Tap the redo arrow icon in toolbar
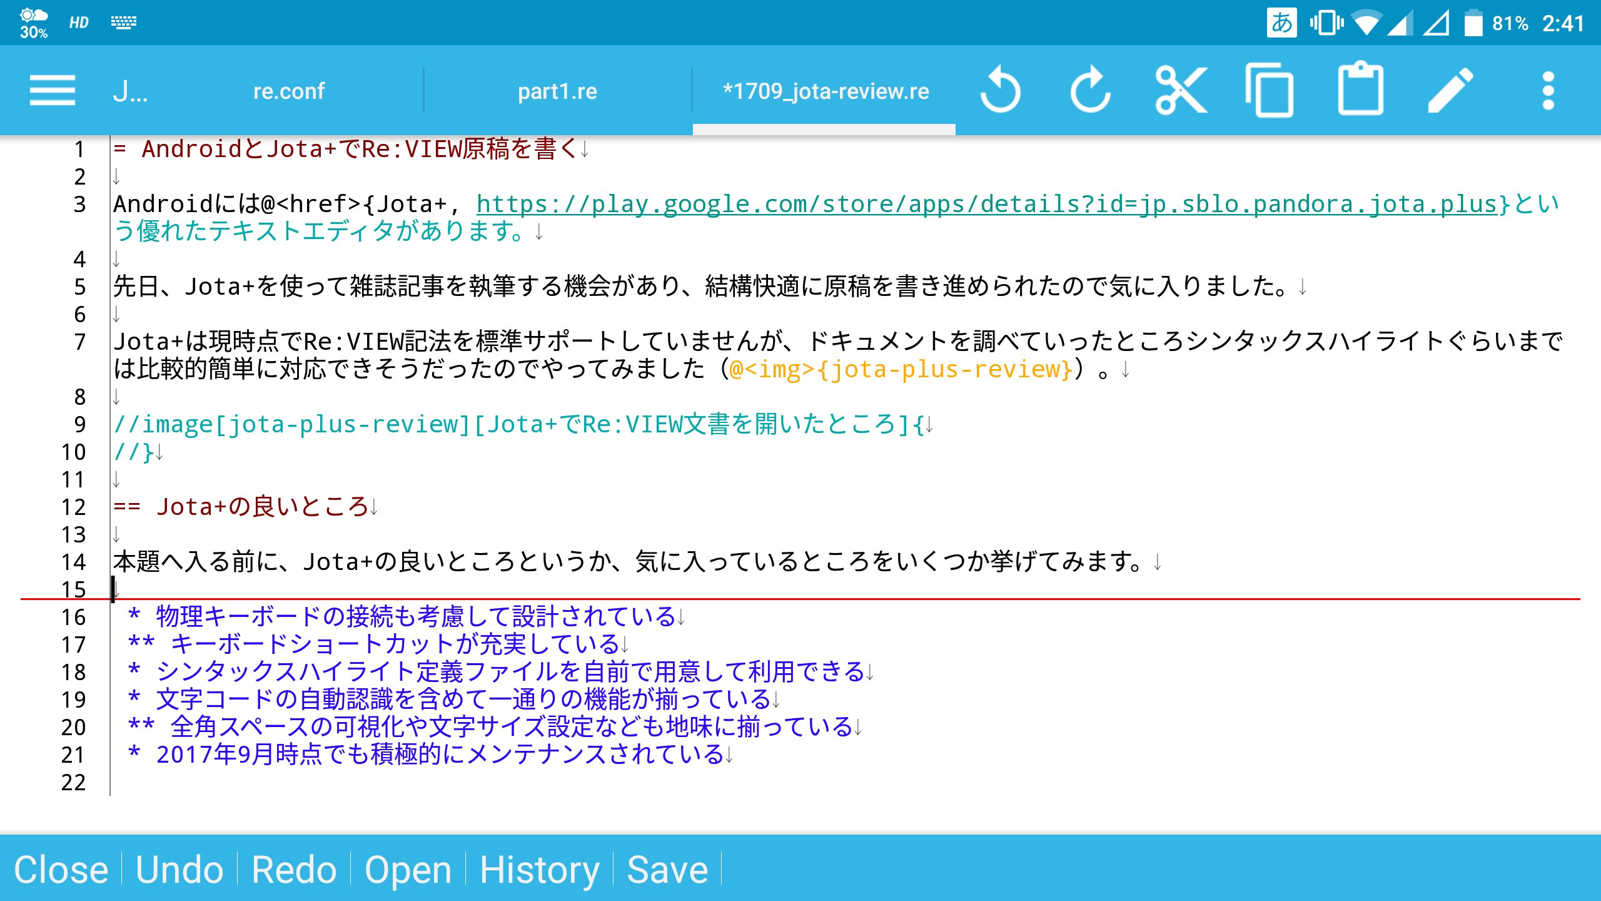Screen dimensions: 1601x901 point(1090,91)
